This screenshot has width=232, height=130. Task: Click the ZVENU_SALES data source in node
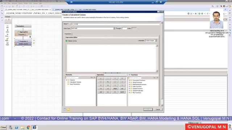(23, 44)
